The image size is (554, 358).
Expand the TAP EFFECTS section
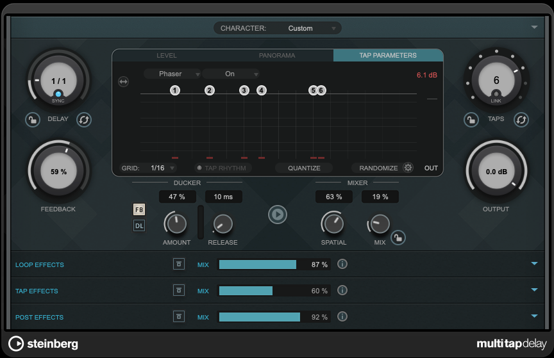coord(534,289)
